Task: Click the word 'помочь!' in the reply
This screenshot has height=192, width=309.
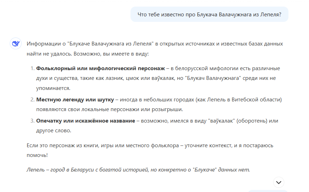Action: [37, 155]
